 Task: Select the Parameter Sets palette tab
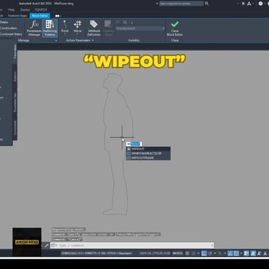pyautogui.click(x=15, y=102)
